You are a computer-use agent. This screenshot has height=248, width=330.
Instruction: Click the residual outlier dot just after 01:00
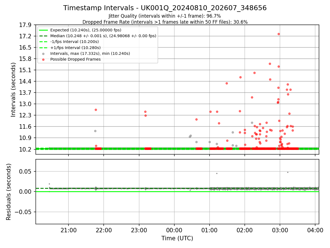(217, 174)
